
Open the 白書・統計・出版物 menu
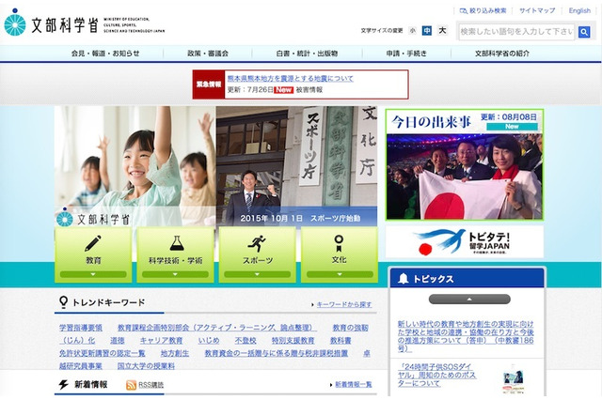coord(307,54)
